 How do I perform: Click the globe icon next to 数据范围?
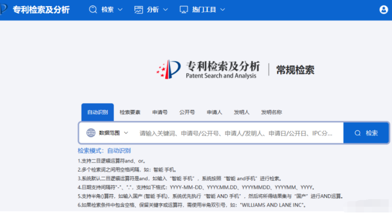(x=91, y=133)
